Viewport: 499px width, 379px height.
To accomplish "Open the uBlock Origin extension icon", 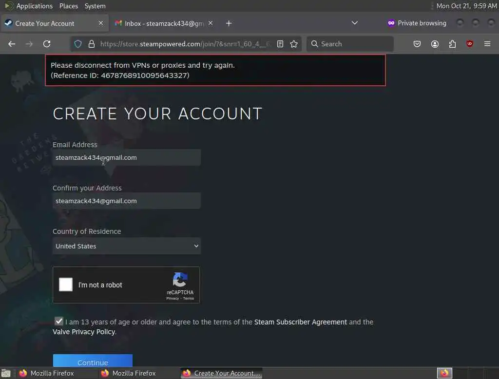I will pyautogui.click(x=470, y=44).
